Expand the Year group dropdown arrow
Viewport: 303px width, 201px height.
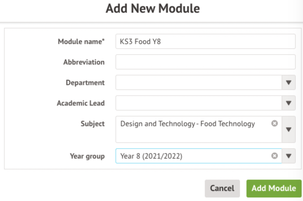(288, 156)
